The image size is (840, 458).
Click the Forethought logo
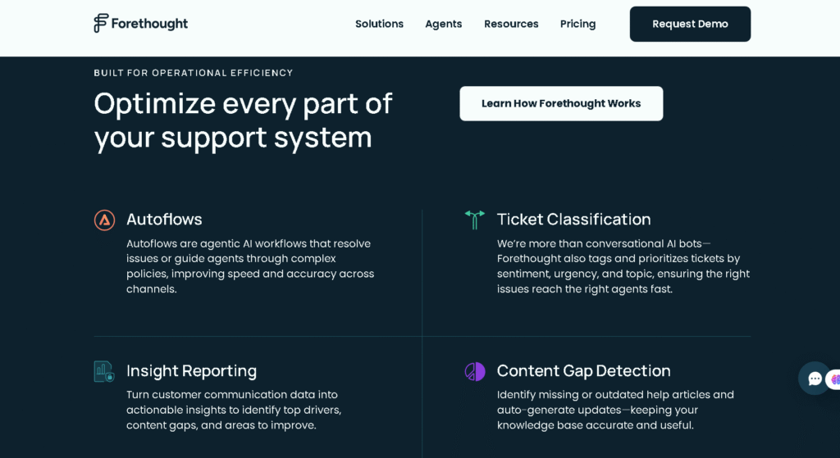click(141, 24)
